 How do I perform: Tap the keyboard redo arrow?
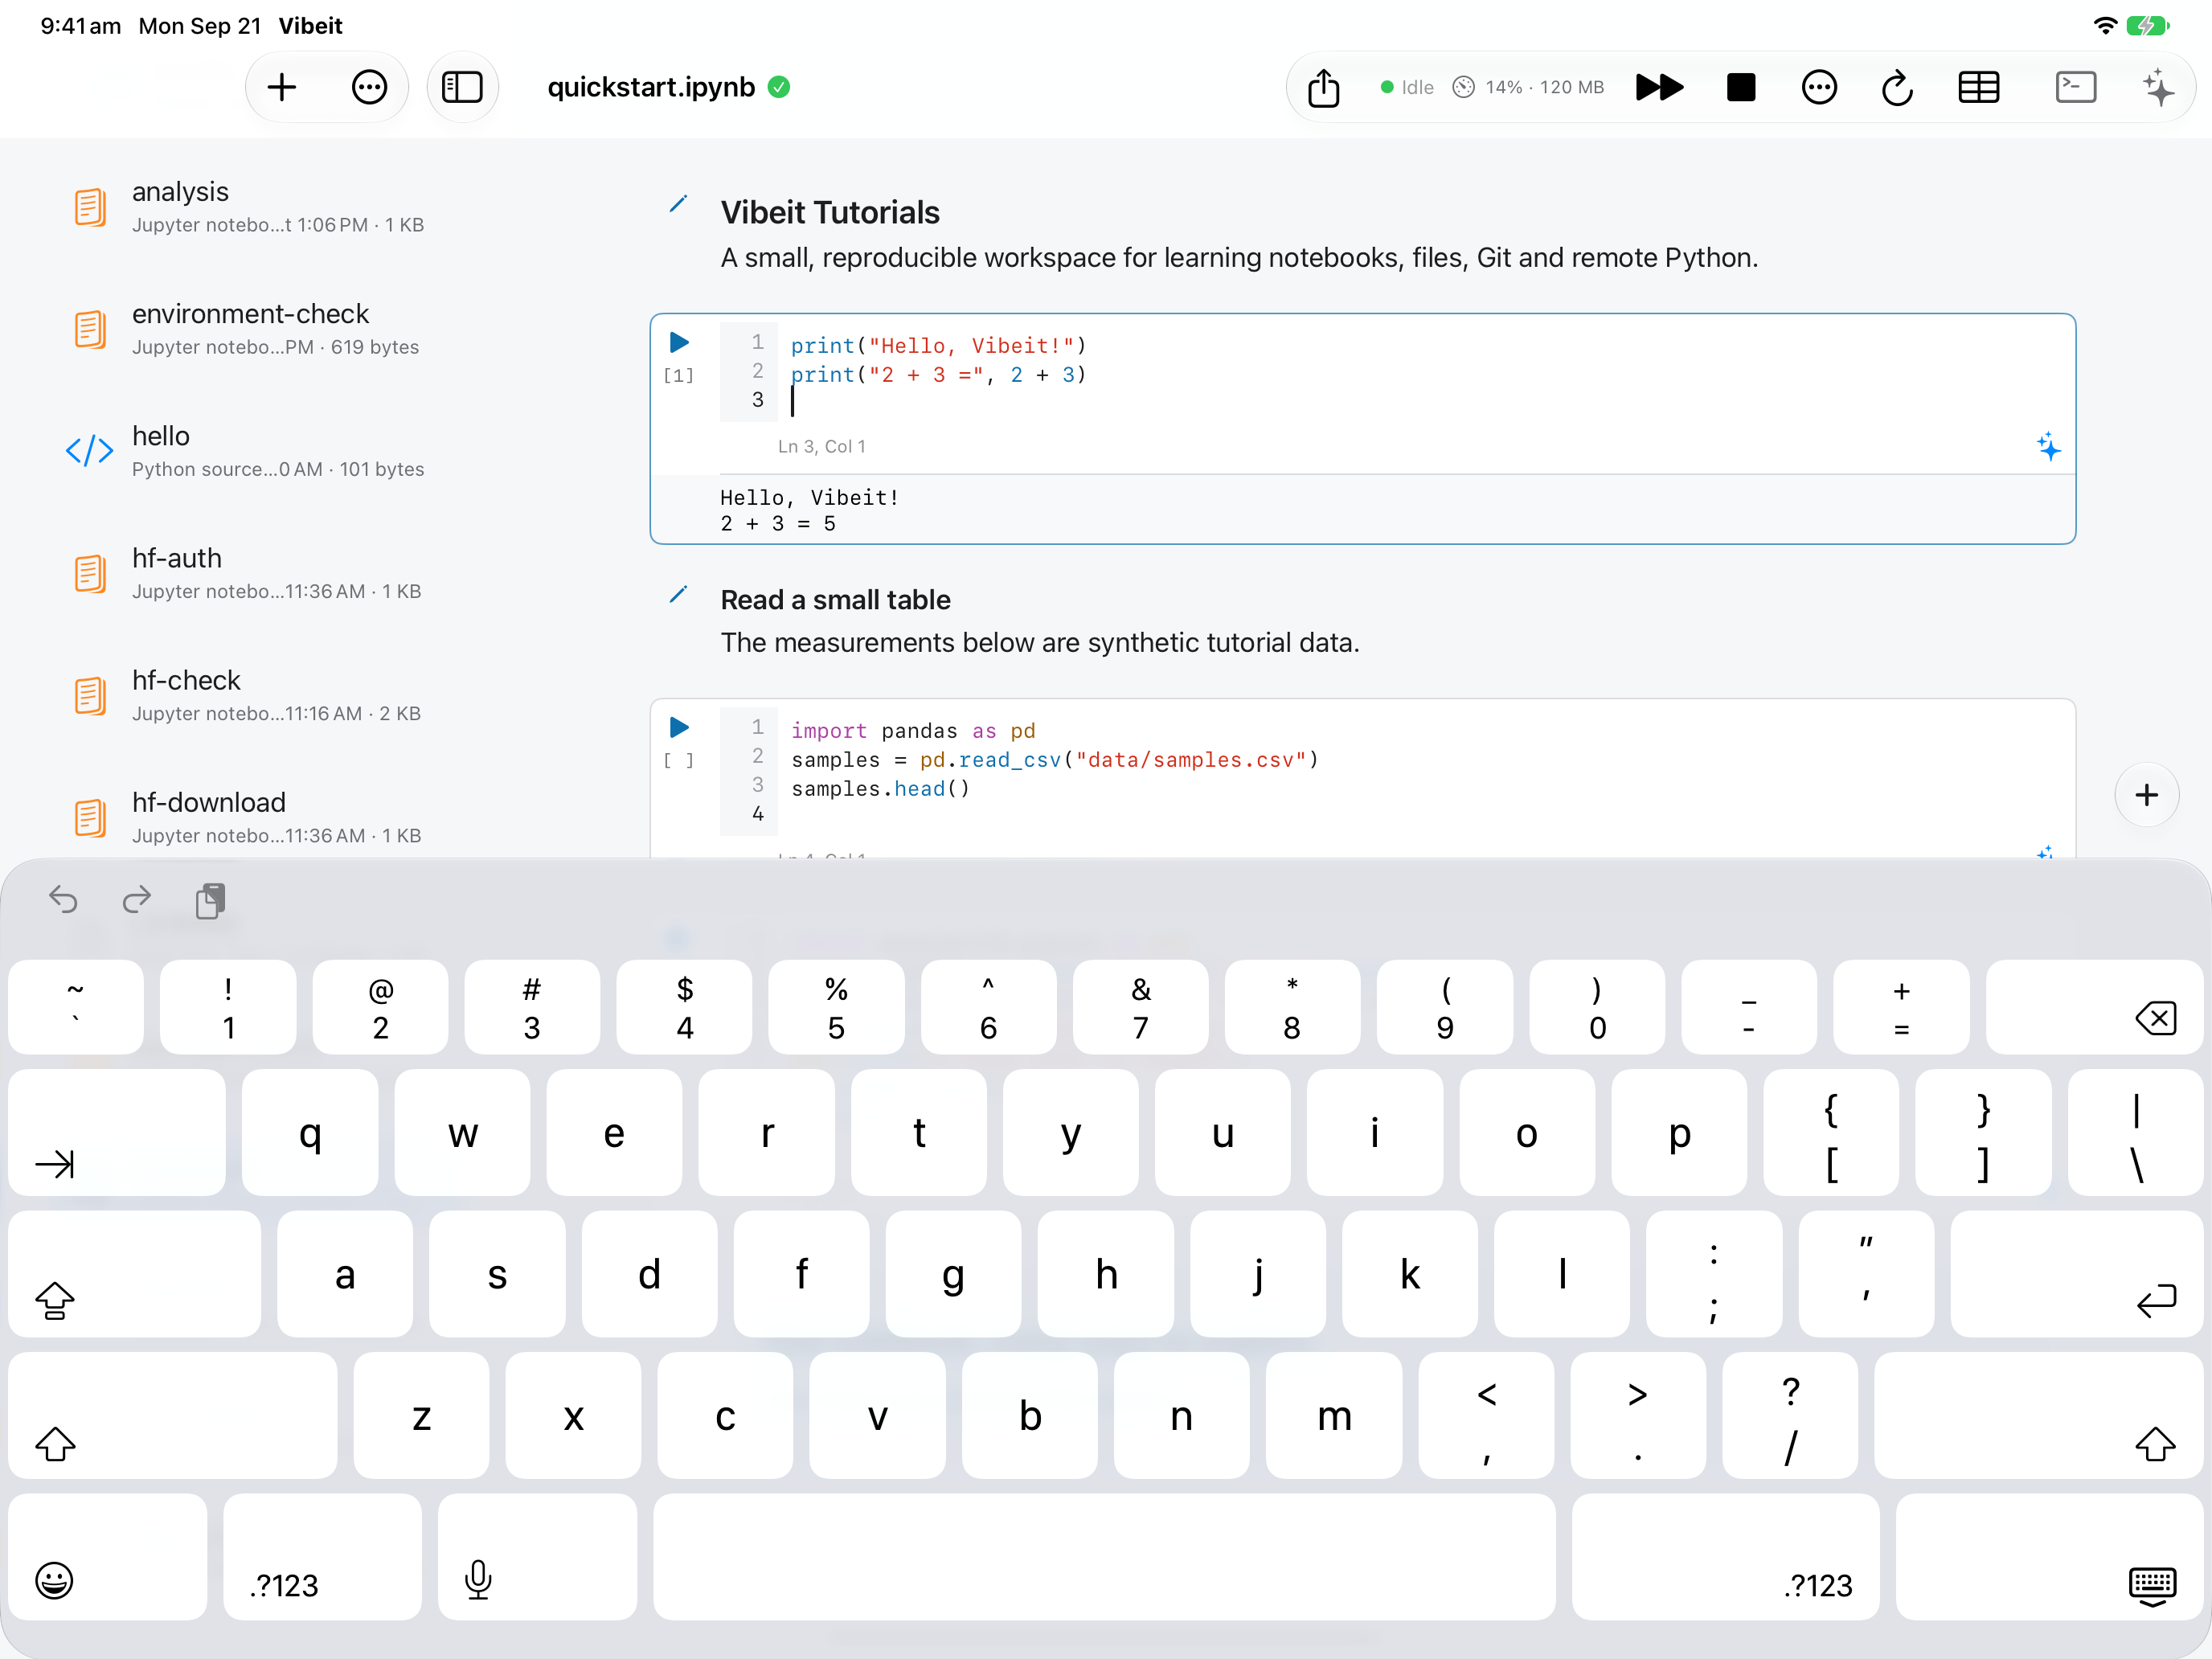pos(137,899)
